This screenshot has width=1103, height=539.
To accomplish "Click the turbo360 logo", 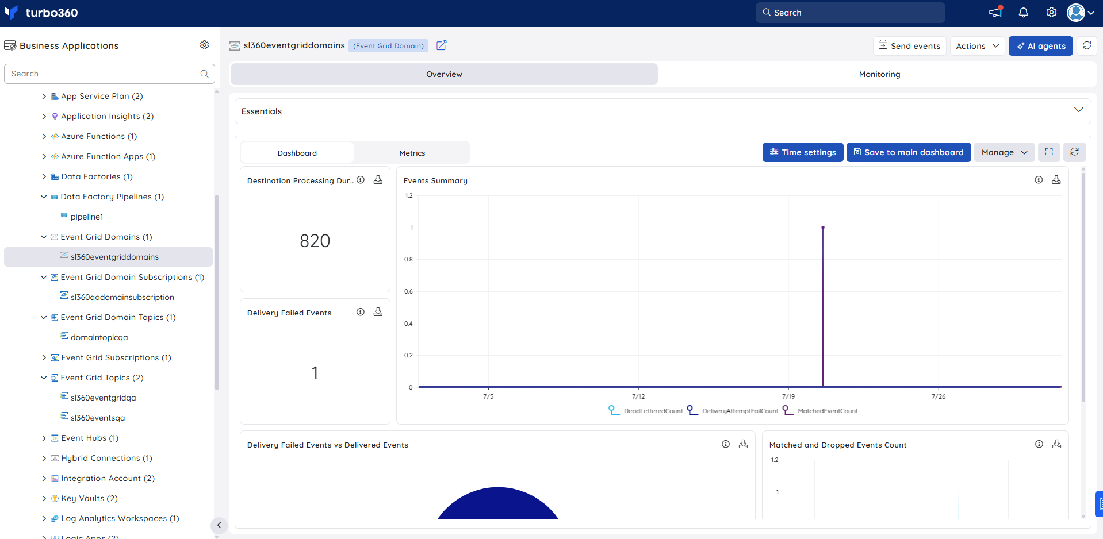I will click(x=41, y=13).
